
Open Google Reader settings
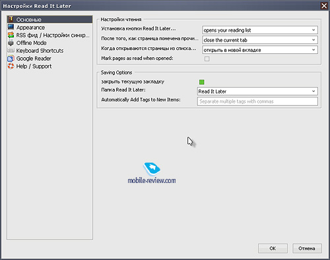tap(49, 59)
